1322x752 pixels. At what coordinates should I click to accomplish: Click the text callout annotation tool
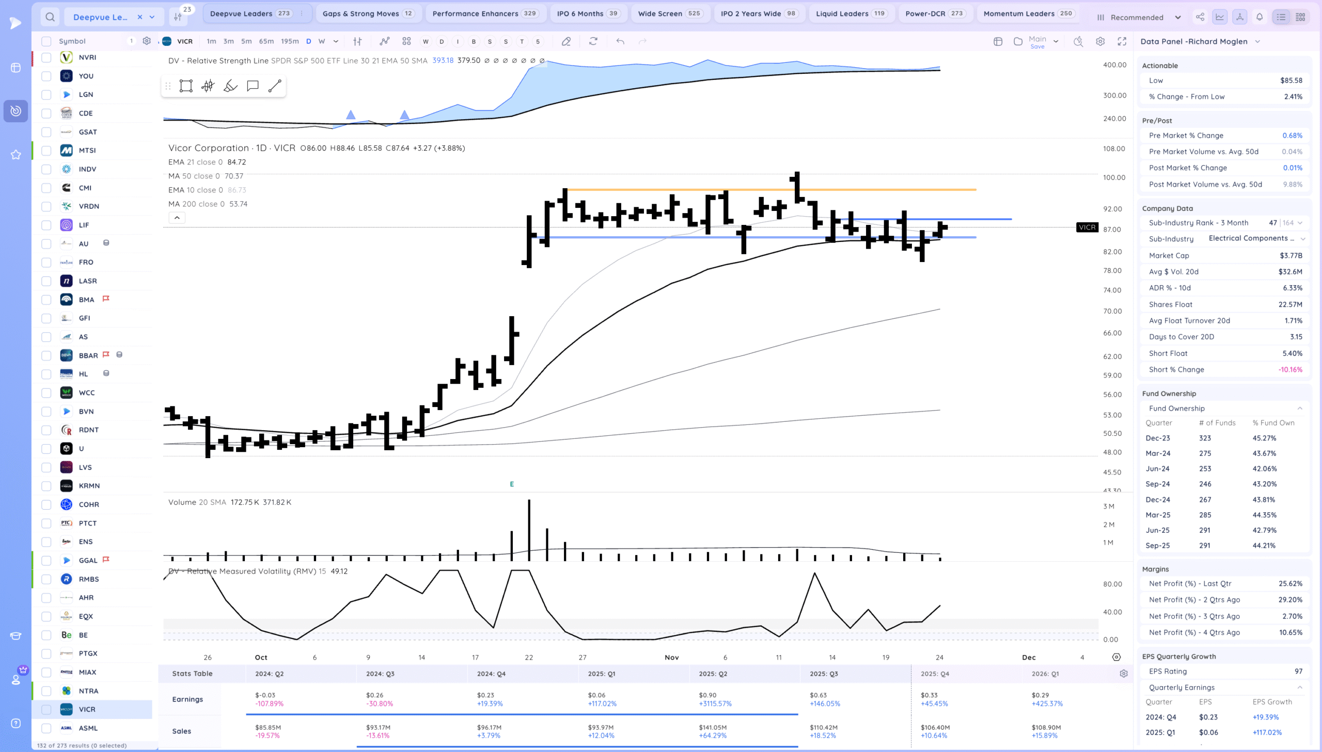[253, 86]
